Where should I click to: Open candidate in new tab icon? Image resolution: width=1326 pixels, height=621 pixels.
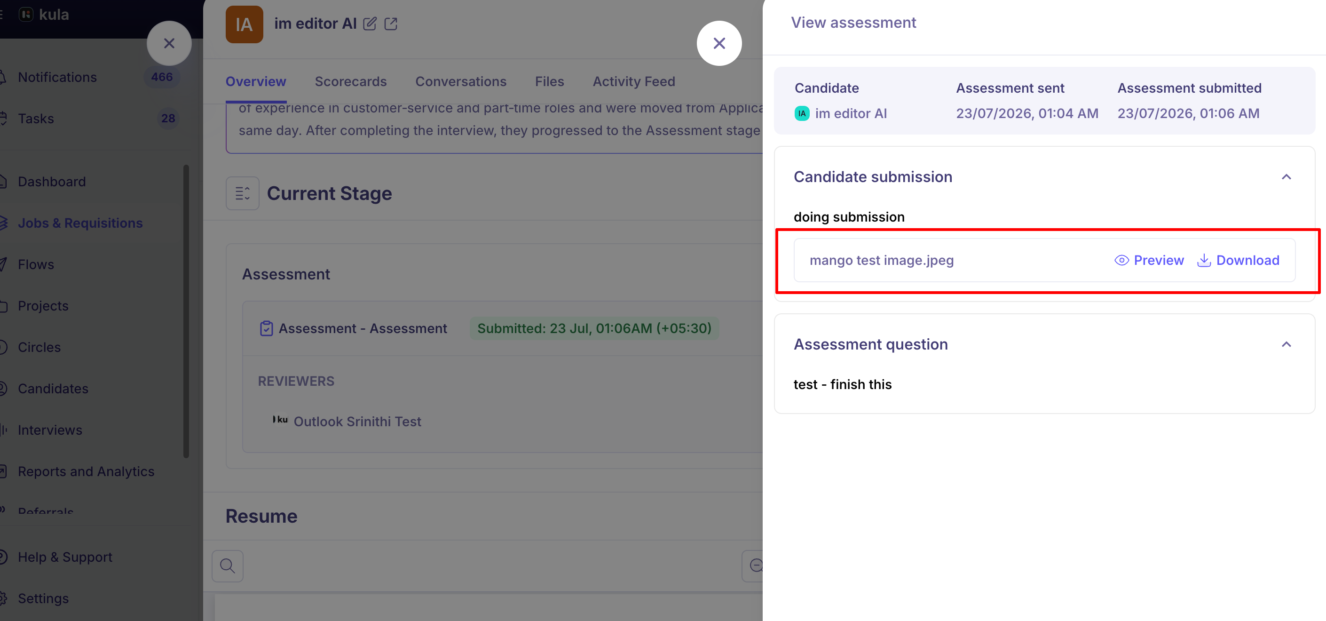pyautogui.click(x=391, y=24)
